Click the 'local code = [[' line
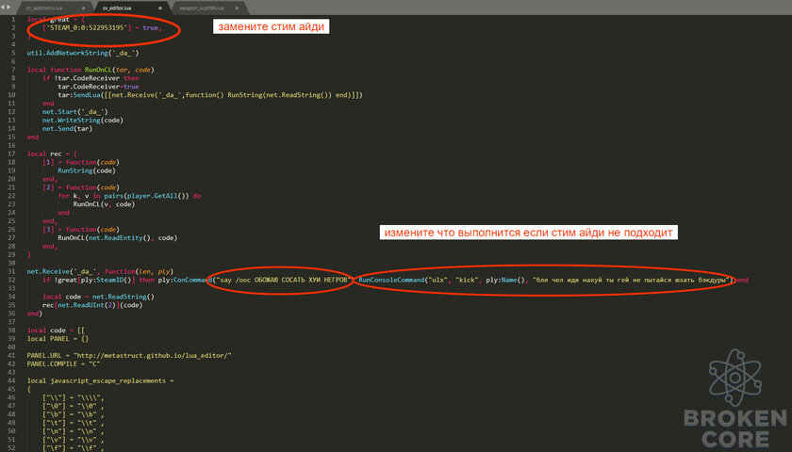The image size is (792, 452). tap(56, 331)
